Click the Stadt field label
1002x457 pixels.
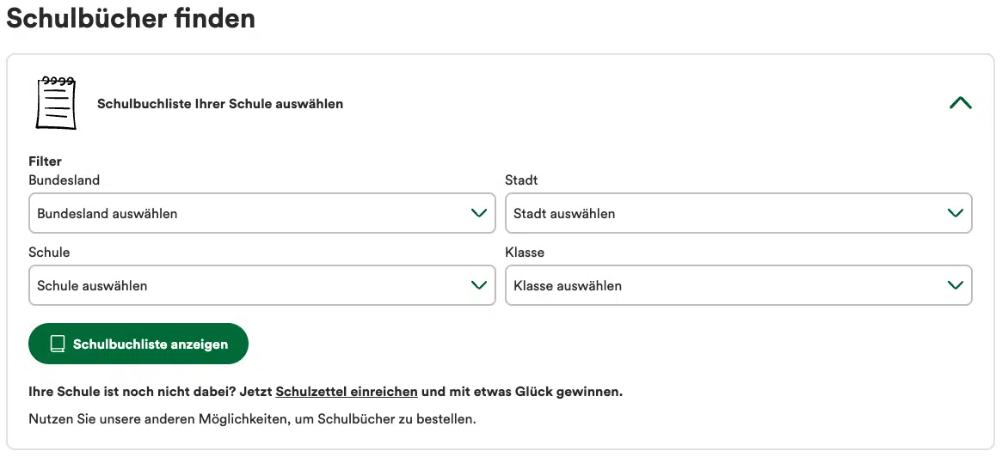[521, 180]
